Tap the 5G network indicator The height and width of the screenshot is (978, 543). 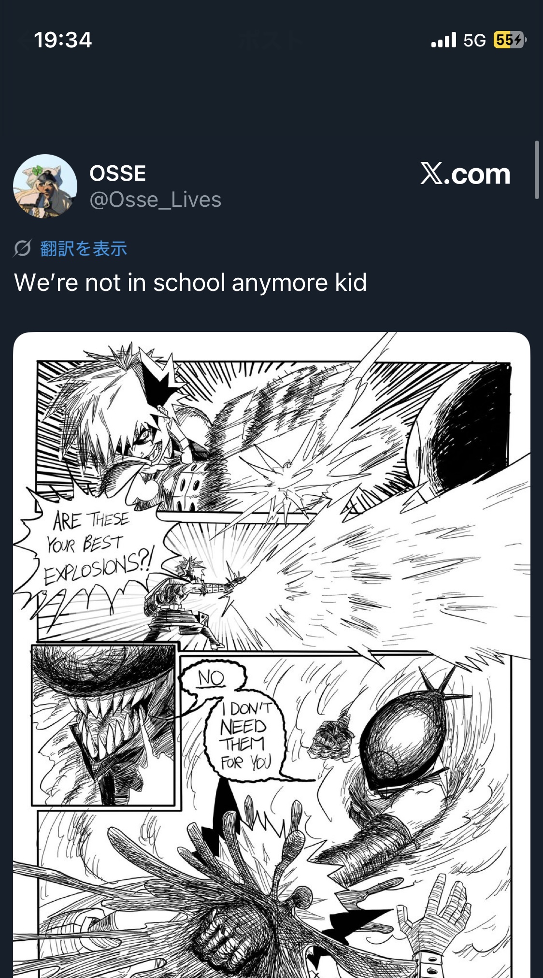[x=474, y=40]
